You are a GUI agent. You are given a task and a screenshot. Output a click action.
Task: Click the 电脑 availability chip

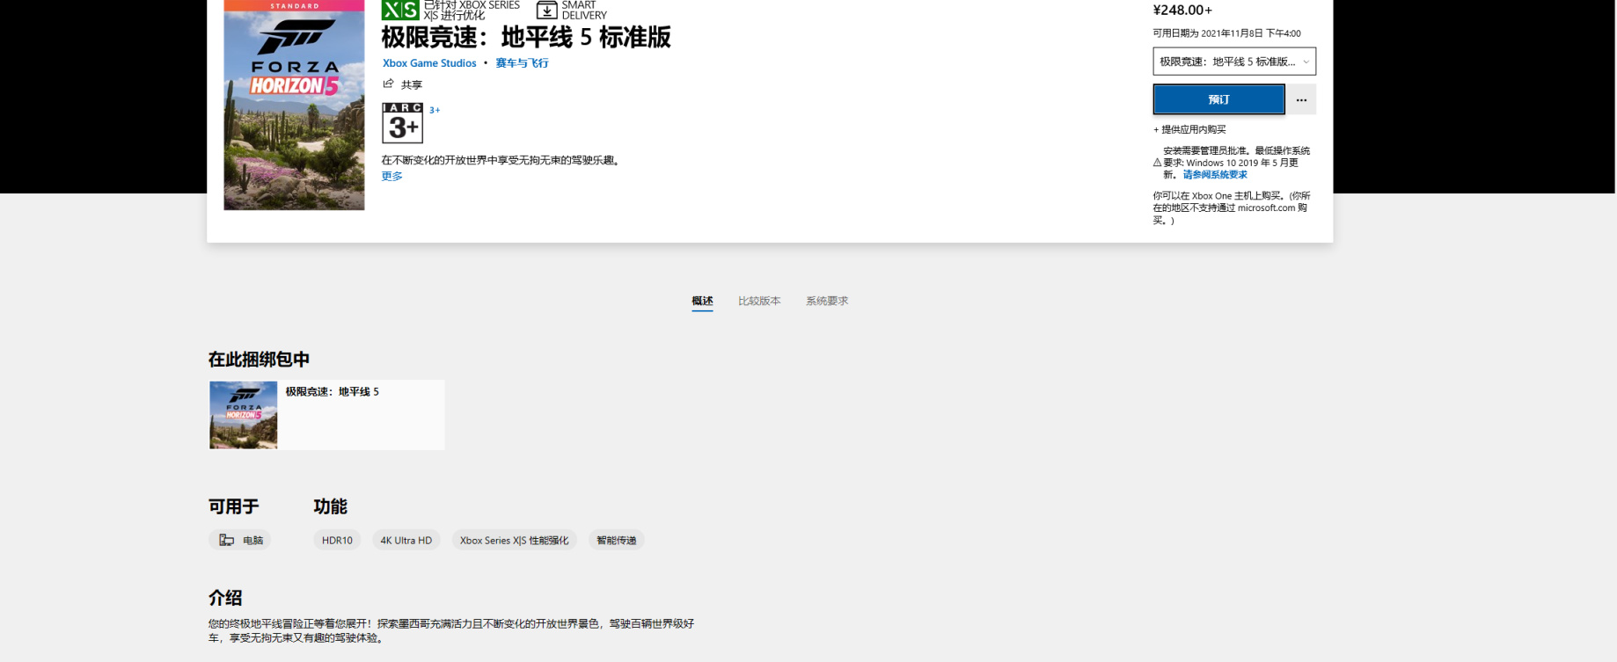[x=240, y=540]
